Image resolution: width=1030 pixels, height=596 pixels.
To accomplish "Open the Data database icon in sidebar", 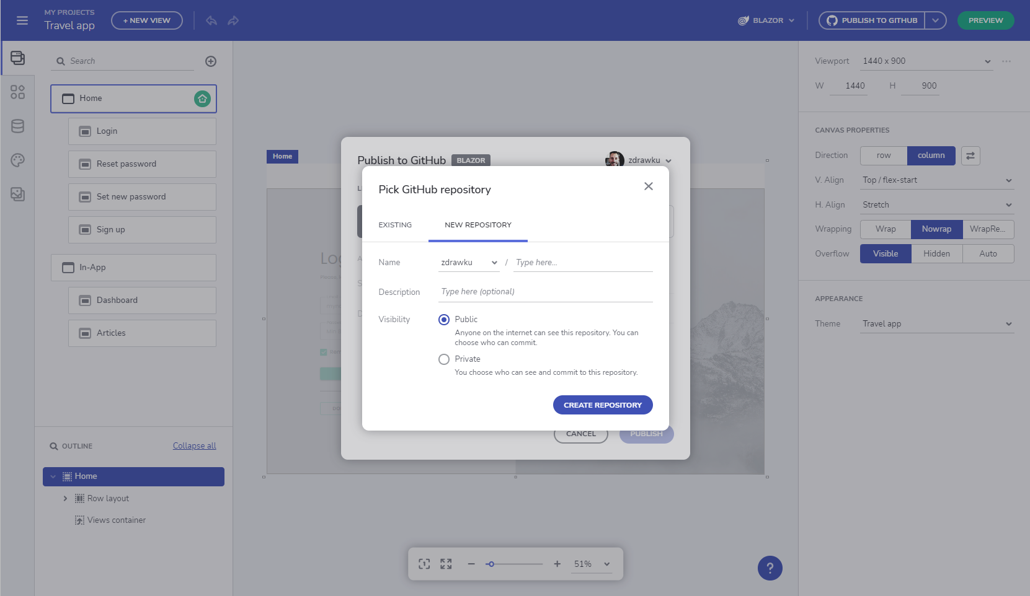I will 17,126.
